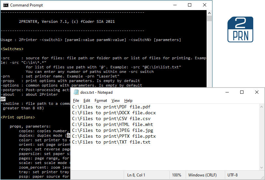Click the Notepad vertical scrollbar up arrow
This screenshot has height=180, width=265.
tap(261, 107)
